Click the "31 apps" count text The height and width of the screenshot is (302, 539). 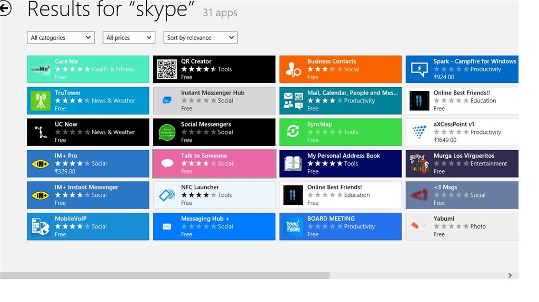coord(220,13)
